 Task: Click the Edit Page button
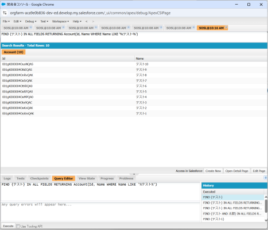[x=259, y=171]
